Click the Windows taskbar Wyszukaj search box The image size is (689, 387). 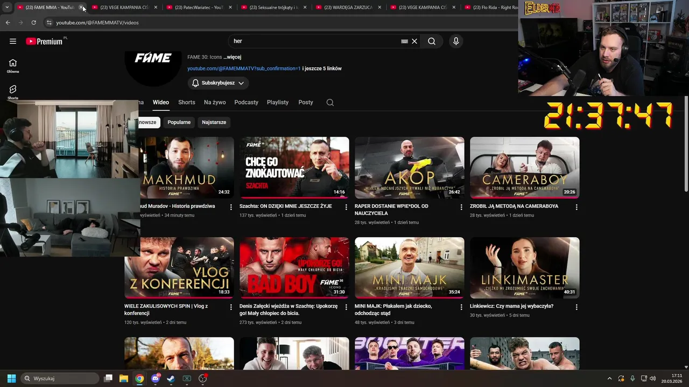click(60, 378)
